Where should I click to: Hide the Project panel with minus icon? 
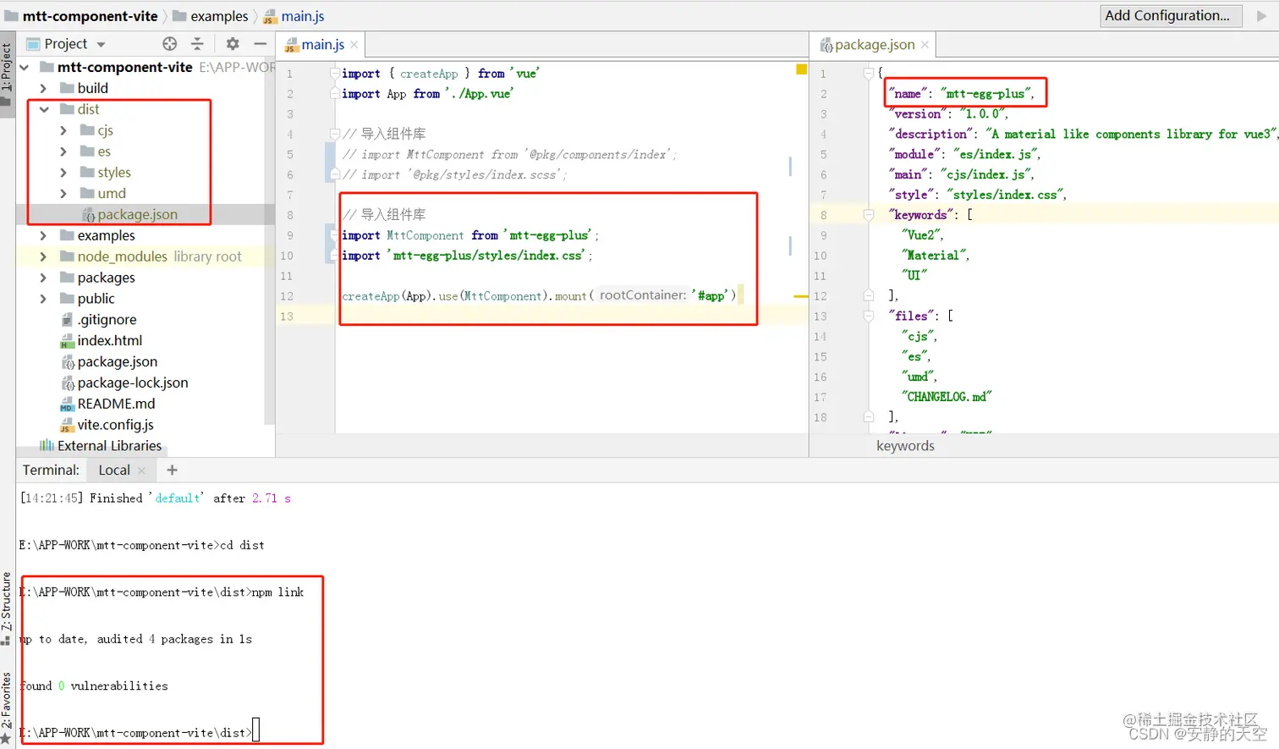[x=260, y=44]
